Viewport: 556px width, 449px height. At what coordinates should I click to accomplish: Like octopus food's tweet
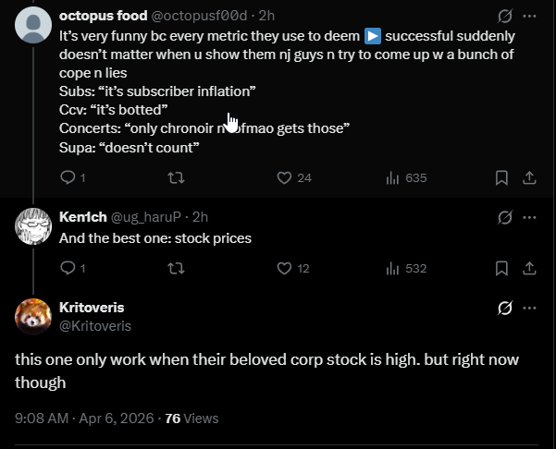pyautogui.click(x=285, y=177)
